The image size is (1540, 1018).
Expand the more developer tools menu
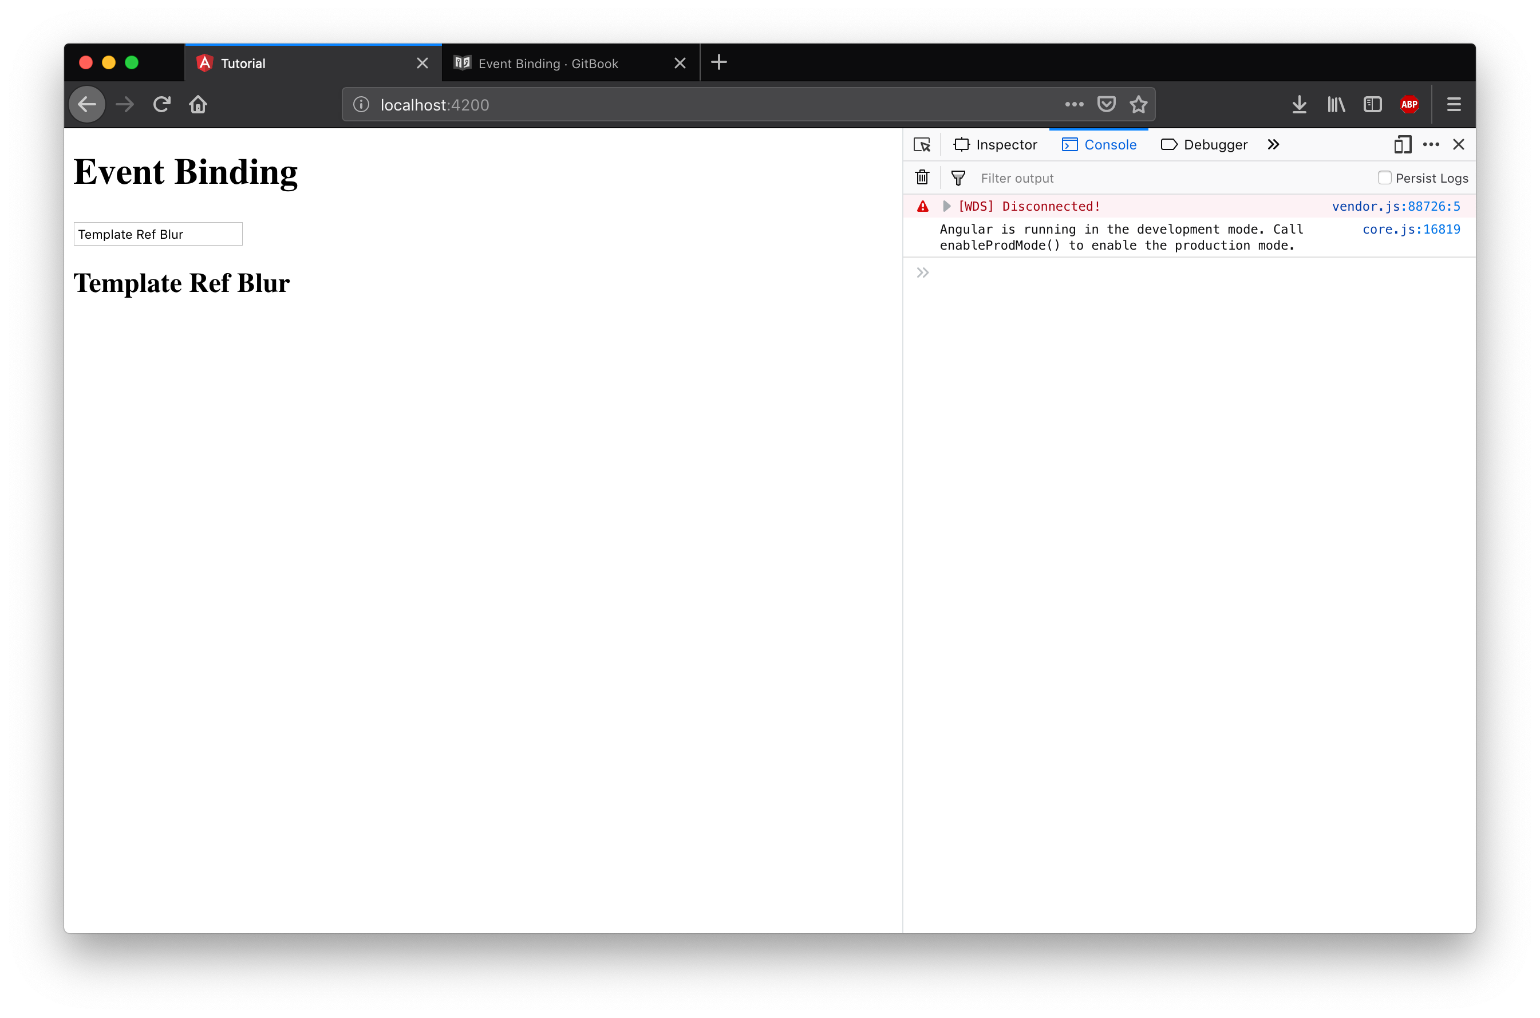pos(1273,144)
